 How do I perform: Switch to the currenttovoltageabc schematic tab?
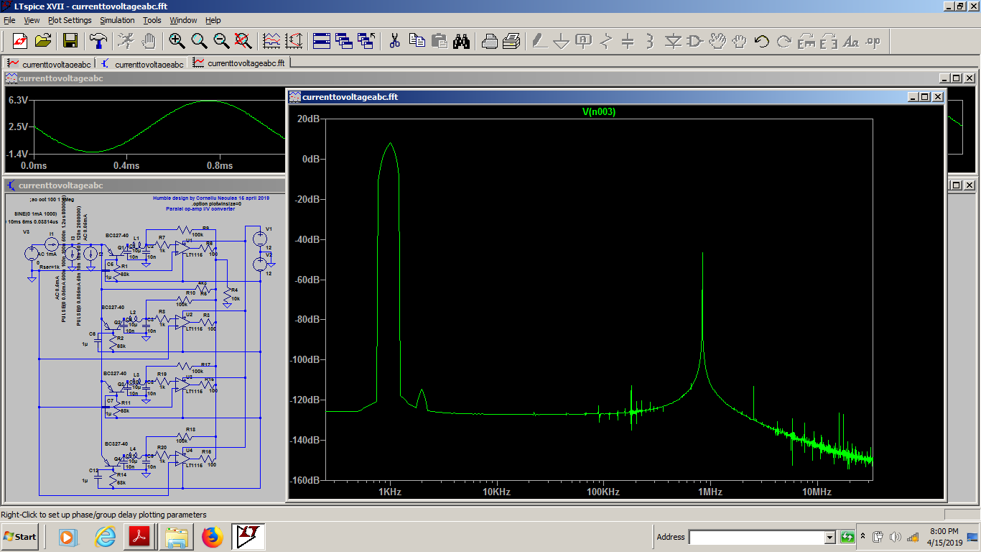tap(142, 63)
